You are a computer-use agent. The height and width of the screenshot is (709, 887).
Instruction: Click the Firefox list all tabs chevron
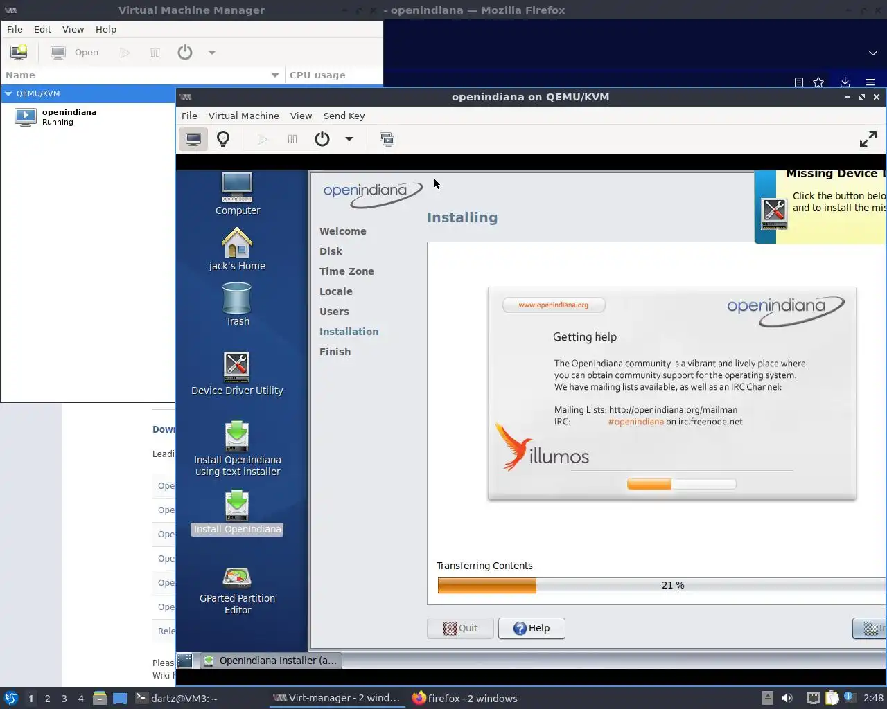[872, 53]
